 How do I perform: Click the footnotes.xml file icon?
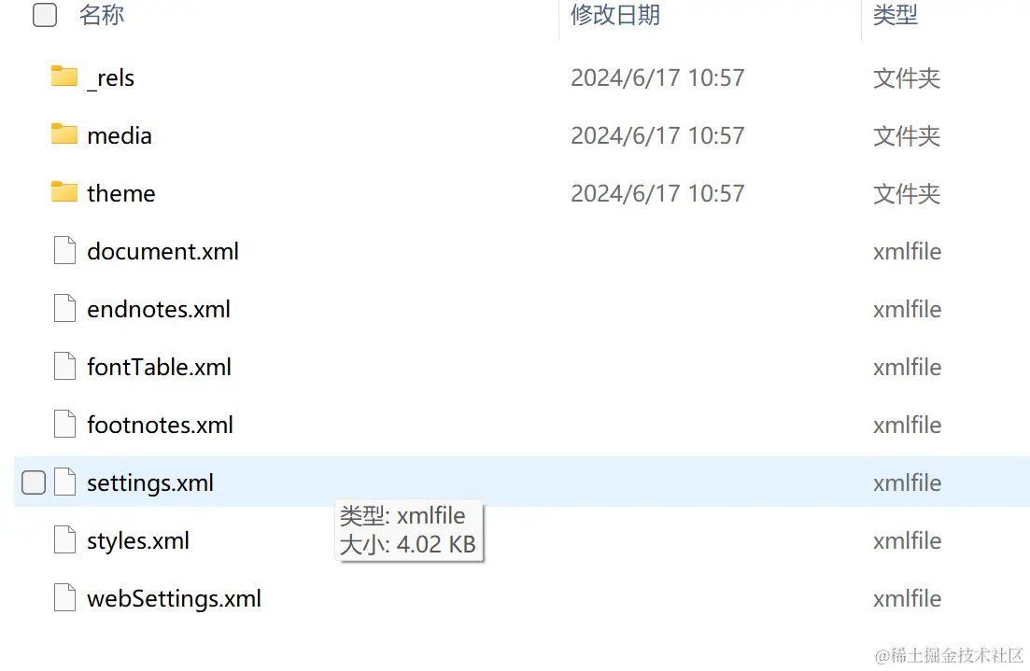[64, 424]
